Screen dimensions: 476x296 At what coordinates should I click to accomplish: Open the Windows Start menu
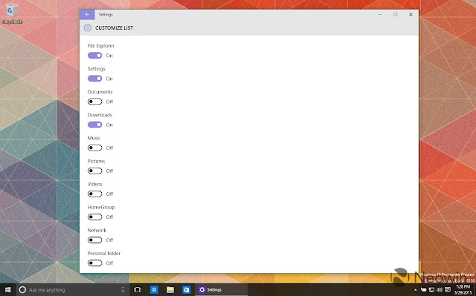click(8, 290)
